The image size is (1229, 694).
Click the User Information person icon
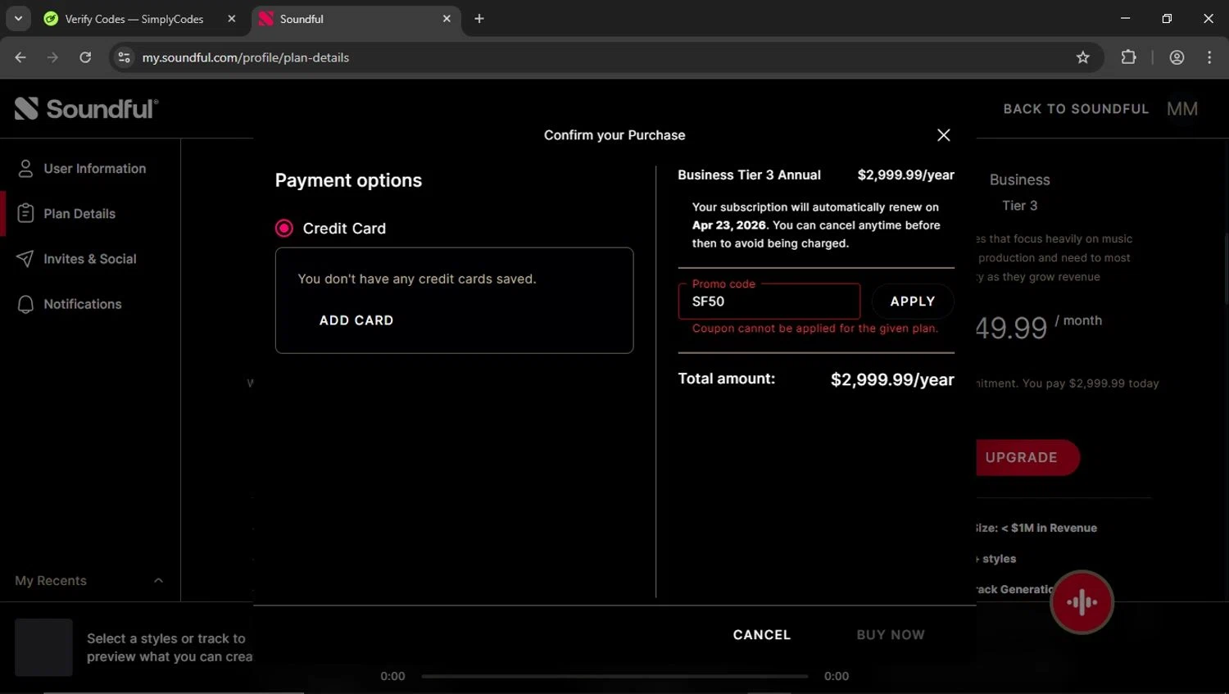(x=25, y=169)
